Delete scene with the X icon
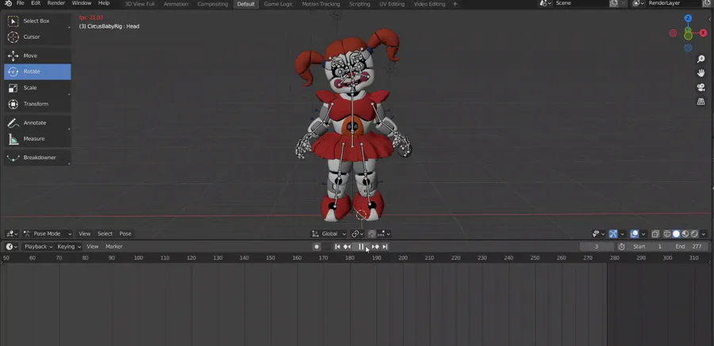The height and width of the screenshot is (346, 714). pos(624,3)
